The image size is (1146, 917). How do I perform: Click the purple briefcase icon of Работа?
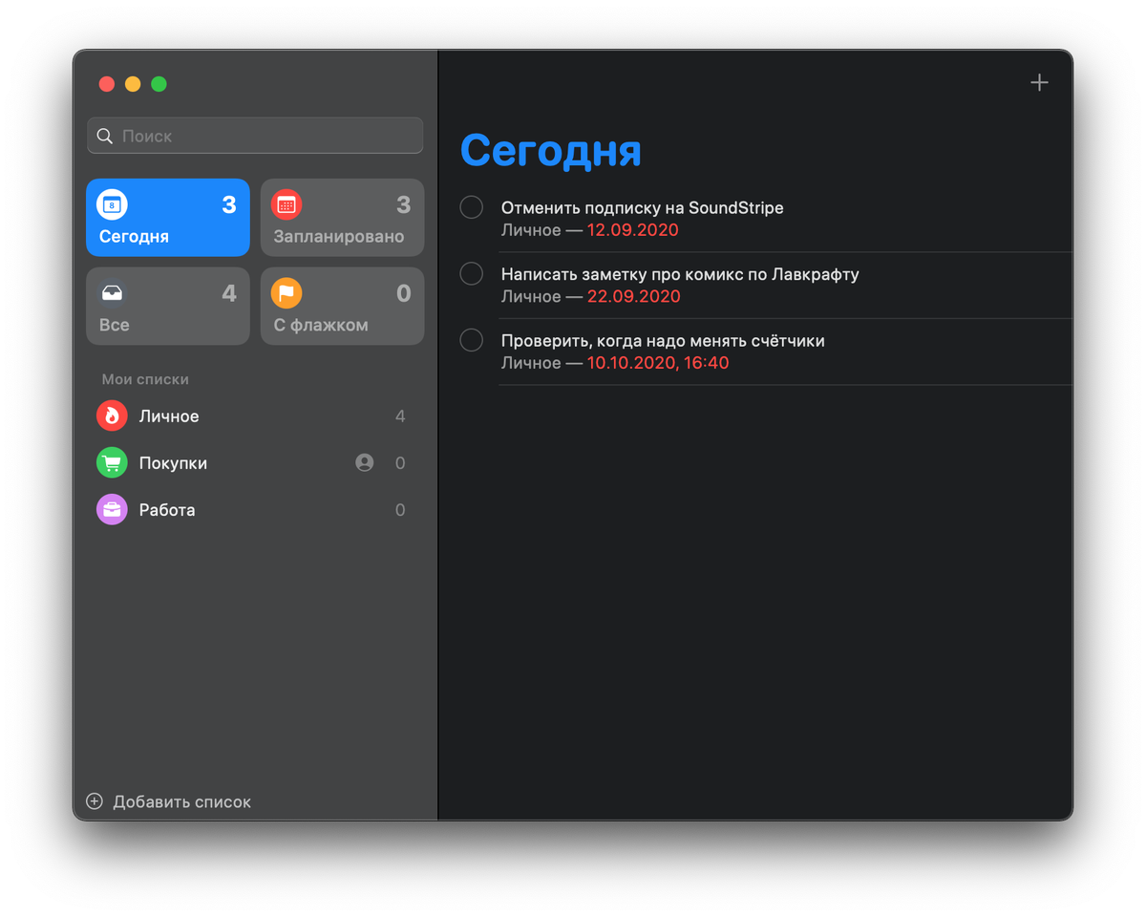coord(113,510)
